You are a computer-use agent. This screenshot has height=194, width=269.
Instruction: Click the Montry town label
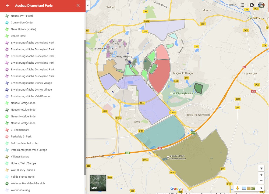tap(207, 10)
